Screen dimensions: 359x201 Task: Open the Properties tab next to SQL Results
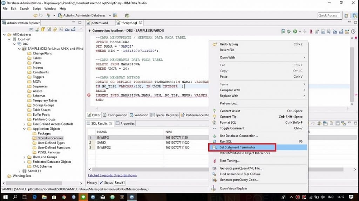125,124
